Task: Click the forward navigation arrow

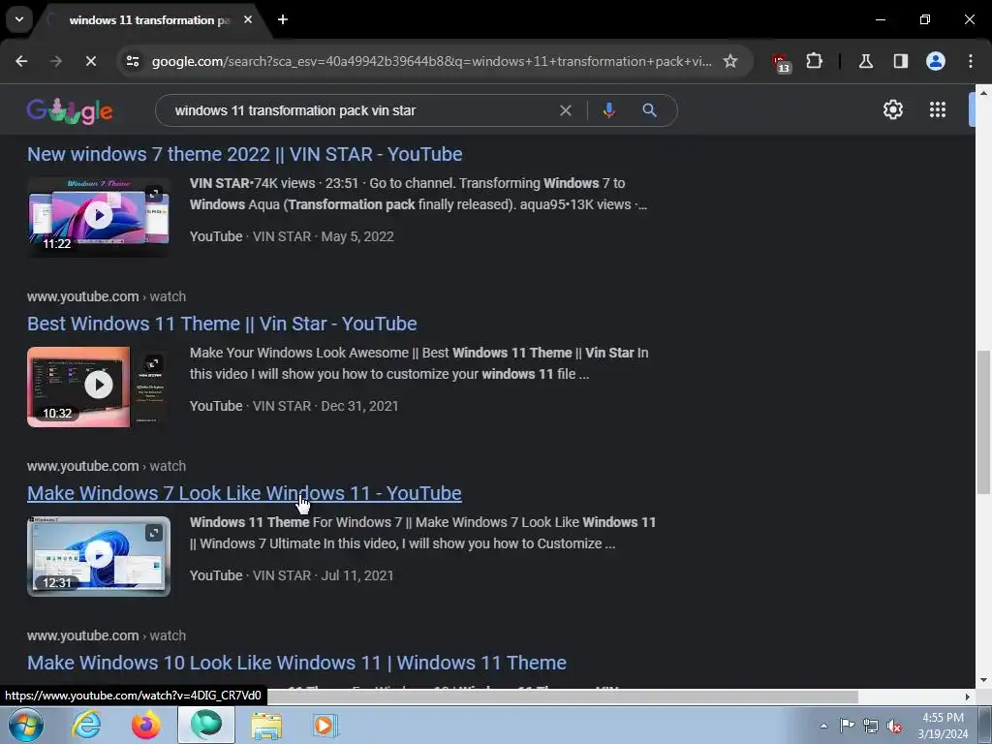Action: 56,61
